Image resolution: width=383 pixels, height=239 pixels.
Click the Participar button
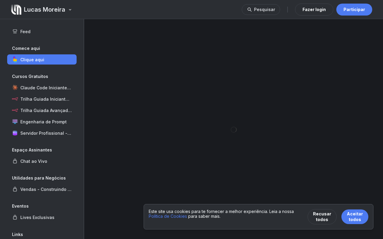[354, 10]
